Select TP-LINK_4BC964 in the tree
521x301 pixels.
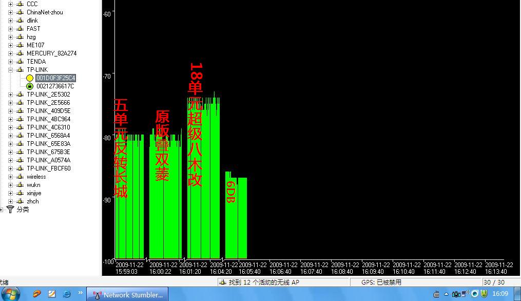click(x=49, y=119)
